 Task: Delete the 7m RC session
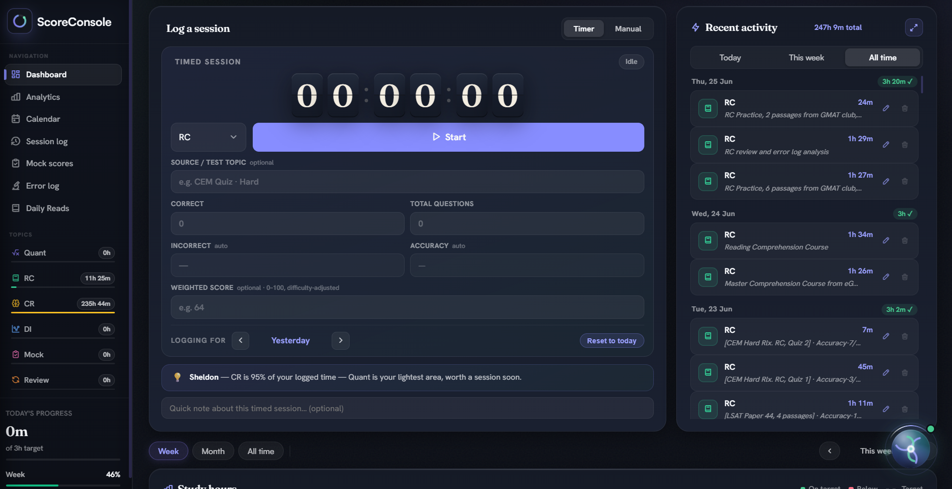tap(905, 336)
